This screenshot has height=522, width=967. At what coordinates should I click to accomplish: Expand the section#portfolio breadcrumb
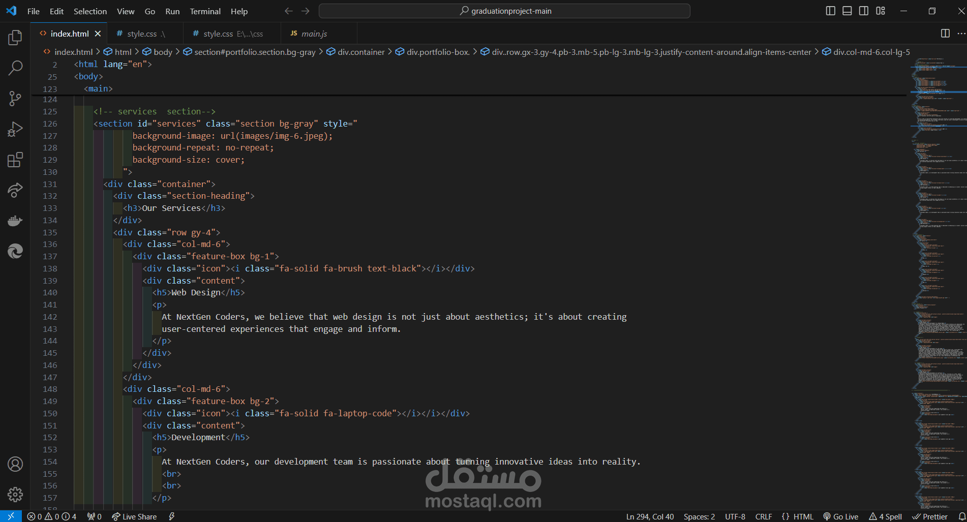[249, 52]
